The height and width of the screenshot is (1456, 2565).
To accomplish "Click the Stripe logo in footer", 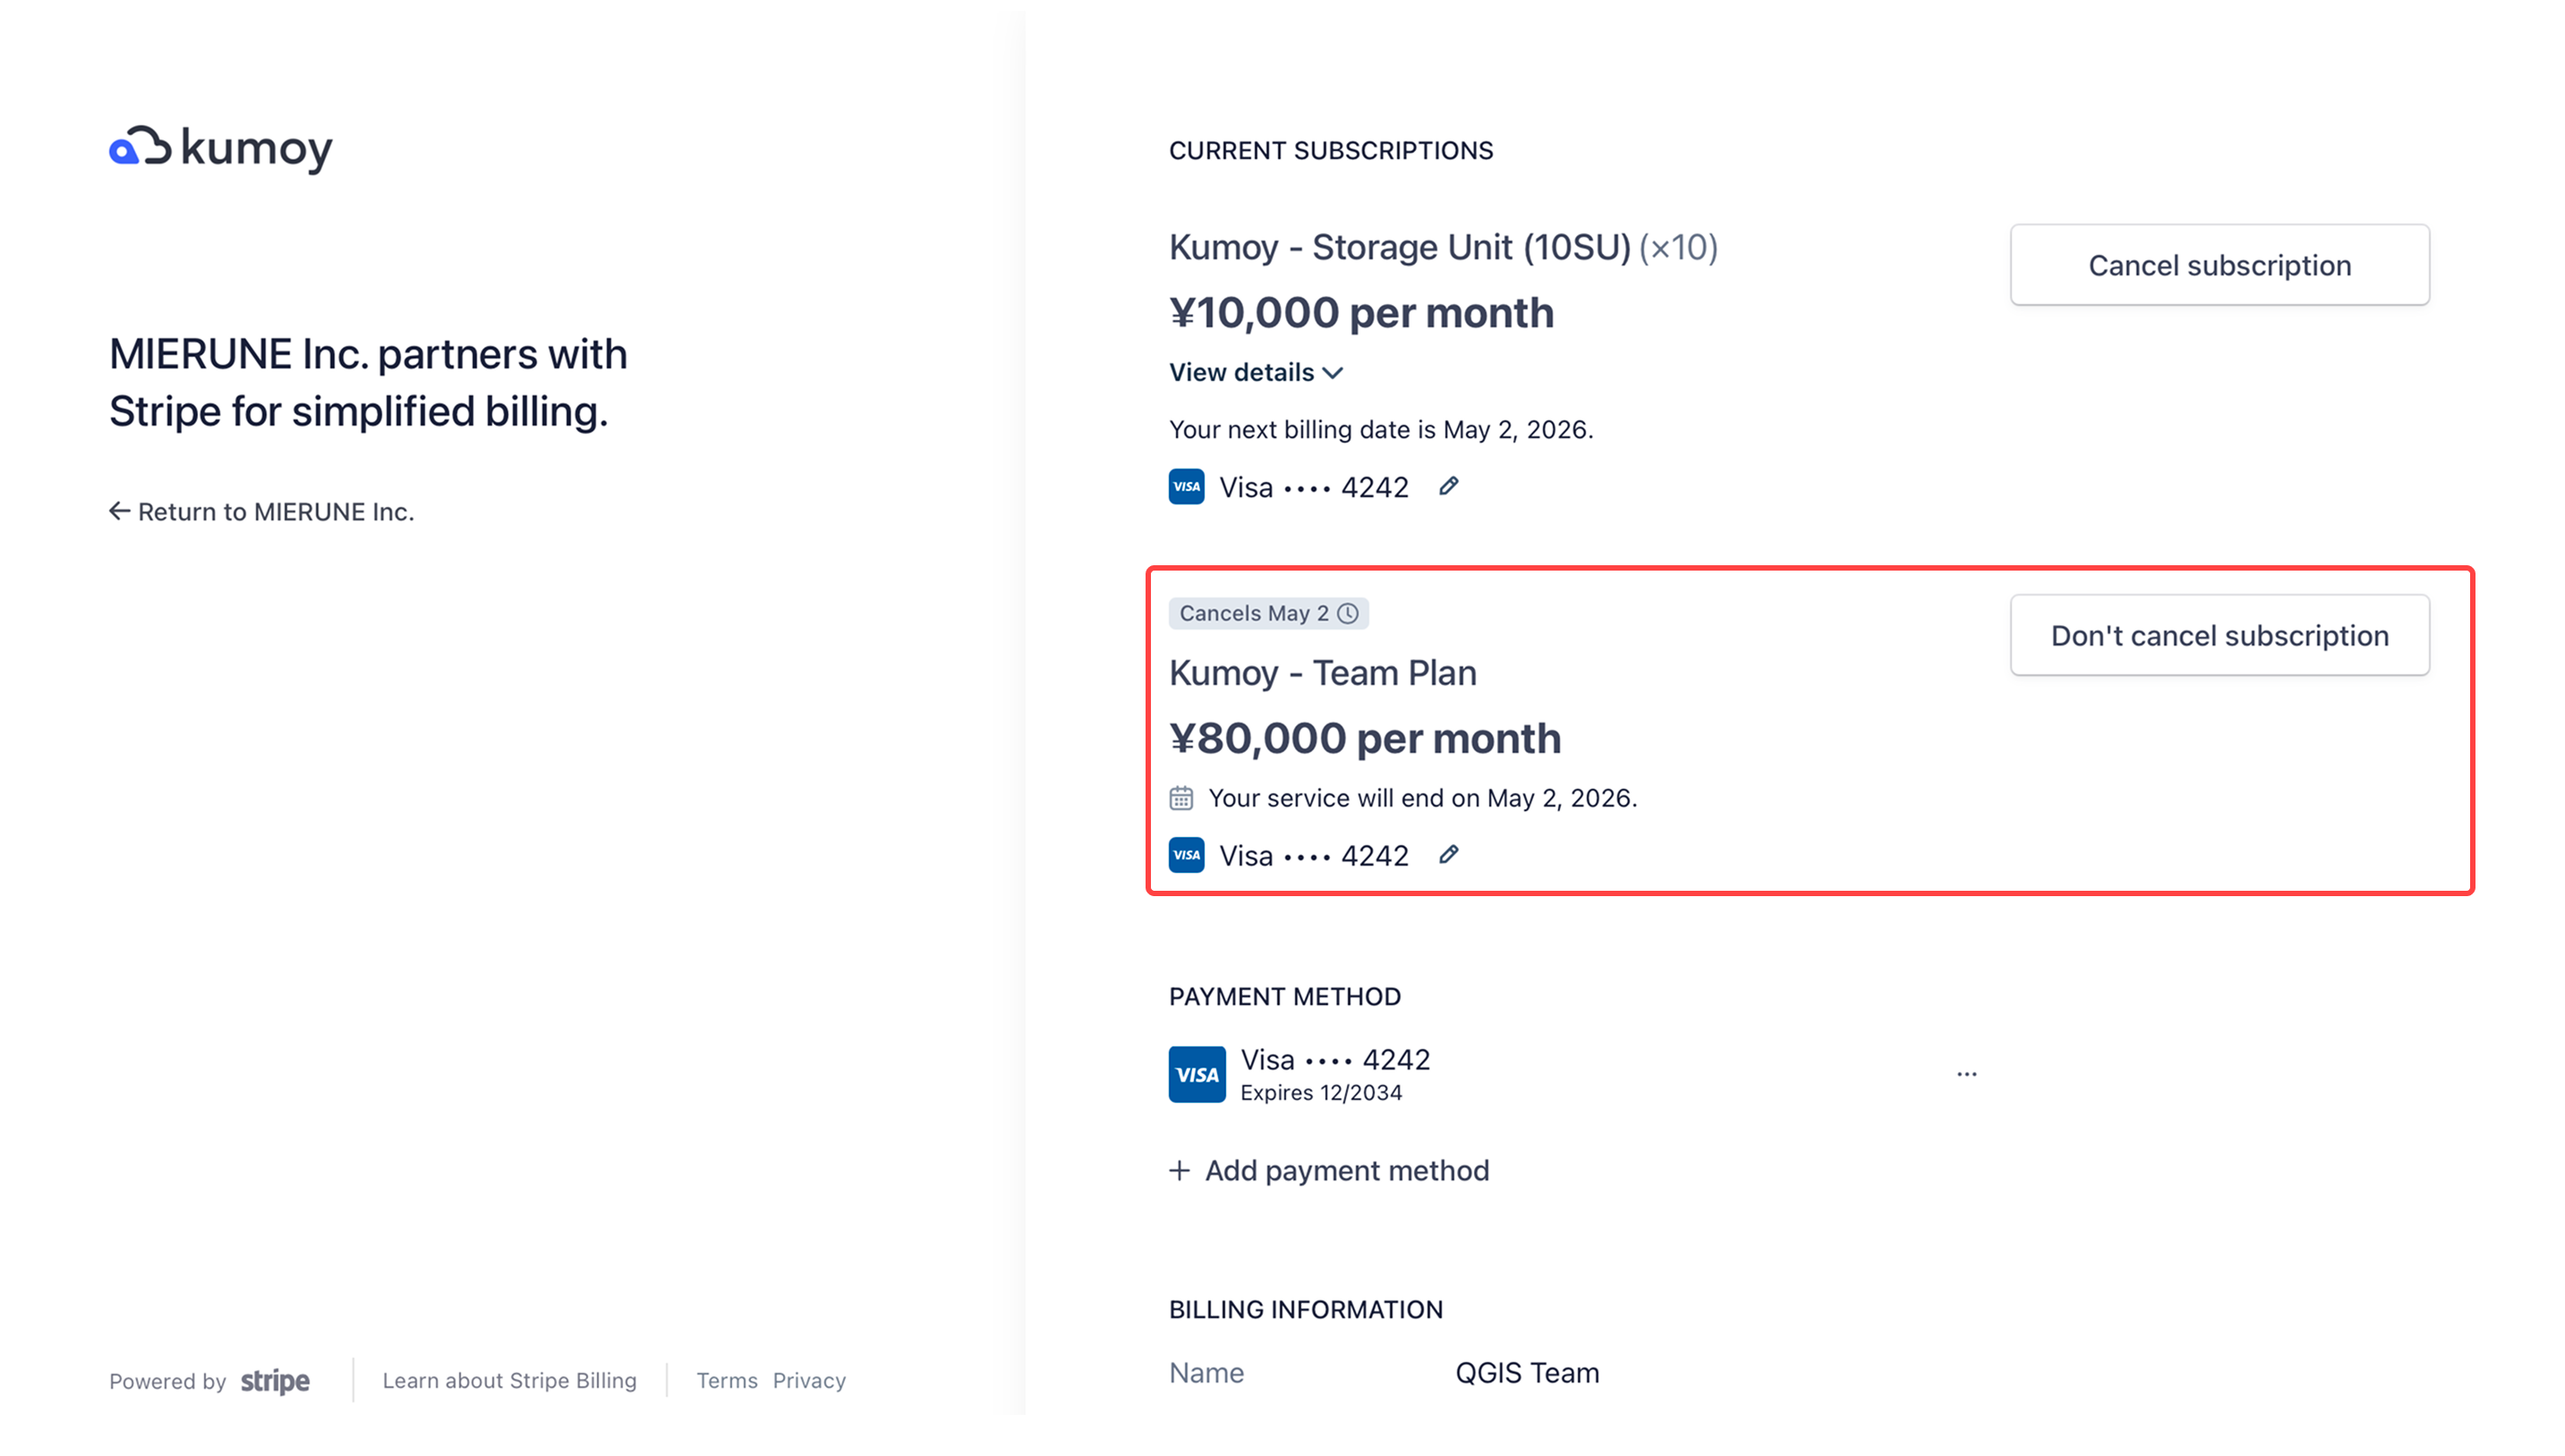I will point(275,1381).
